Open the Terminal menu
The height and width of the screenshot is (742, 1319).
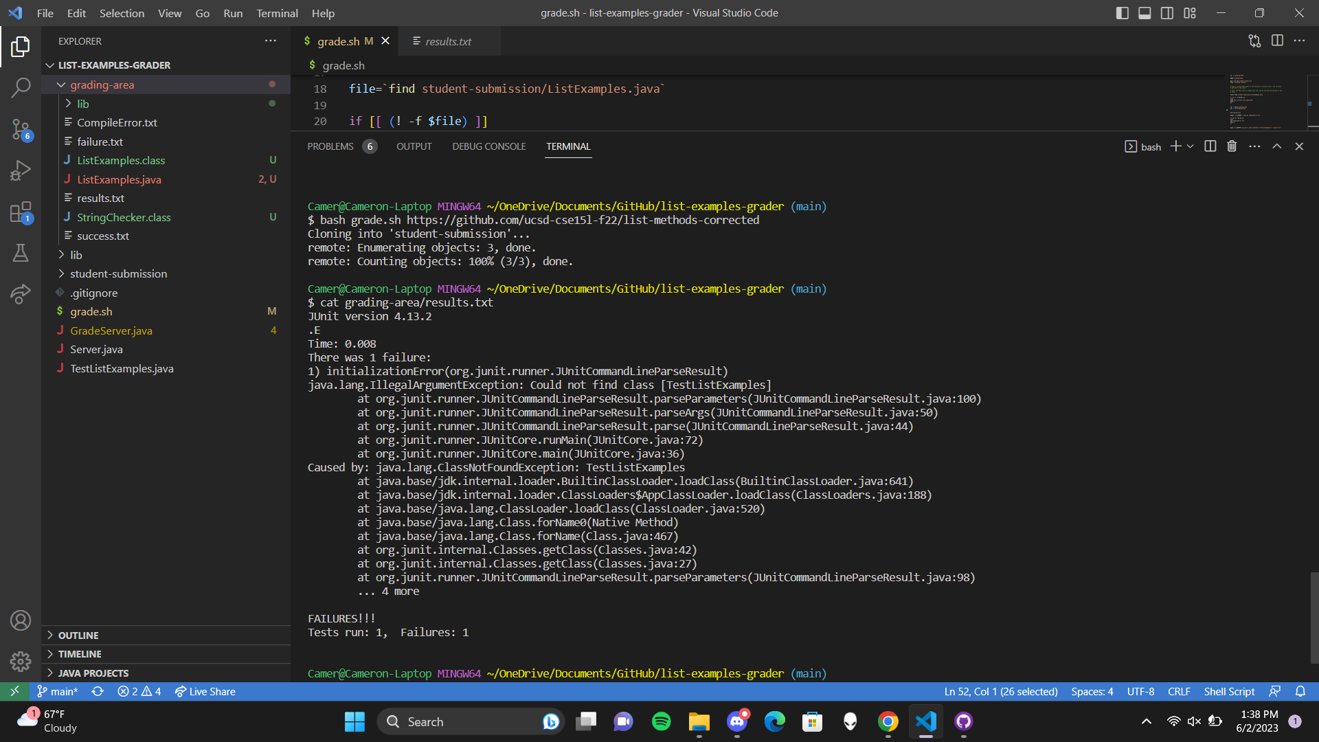click(277, 13)
